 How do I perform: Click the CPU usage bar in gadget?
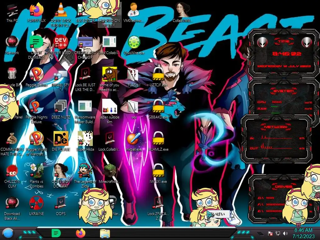(277, 102)
